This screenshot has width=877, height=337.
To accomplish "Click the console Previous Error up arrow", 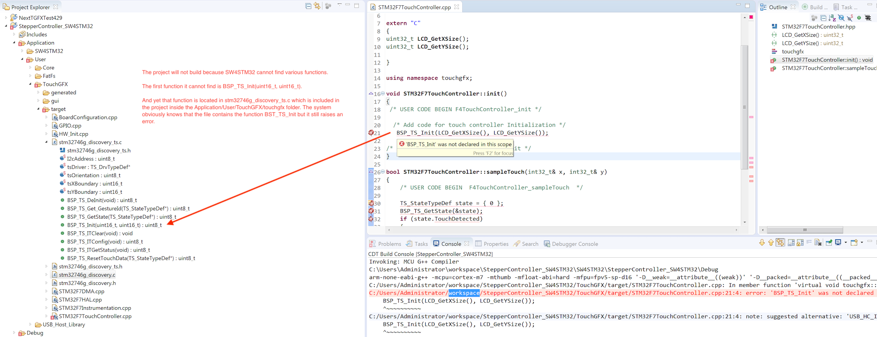I will 770,243.
